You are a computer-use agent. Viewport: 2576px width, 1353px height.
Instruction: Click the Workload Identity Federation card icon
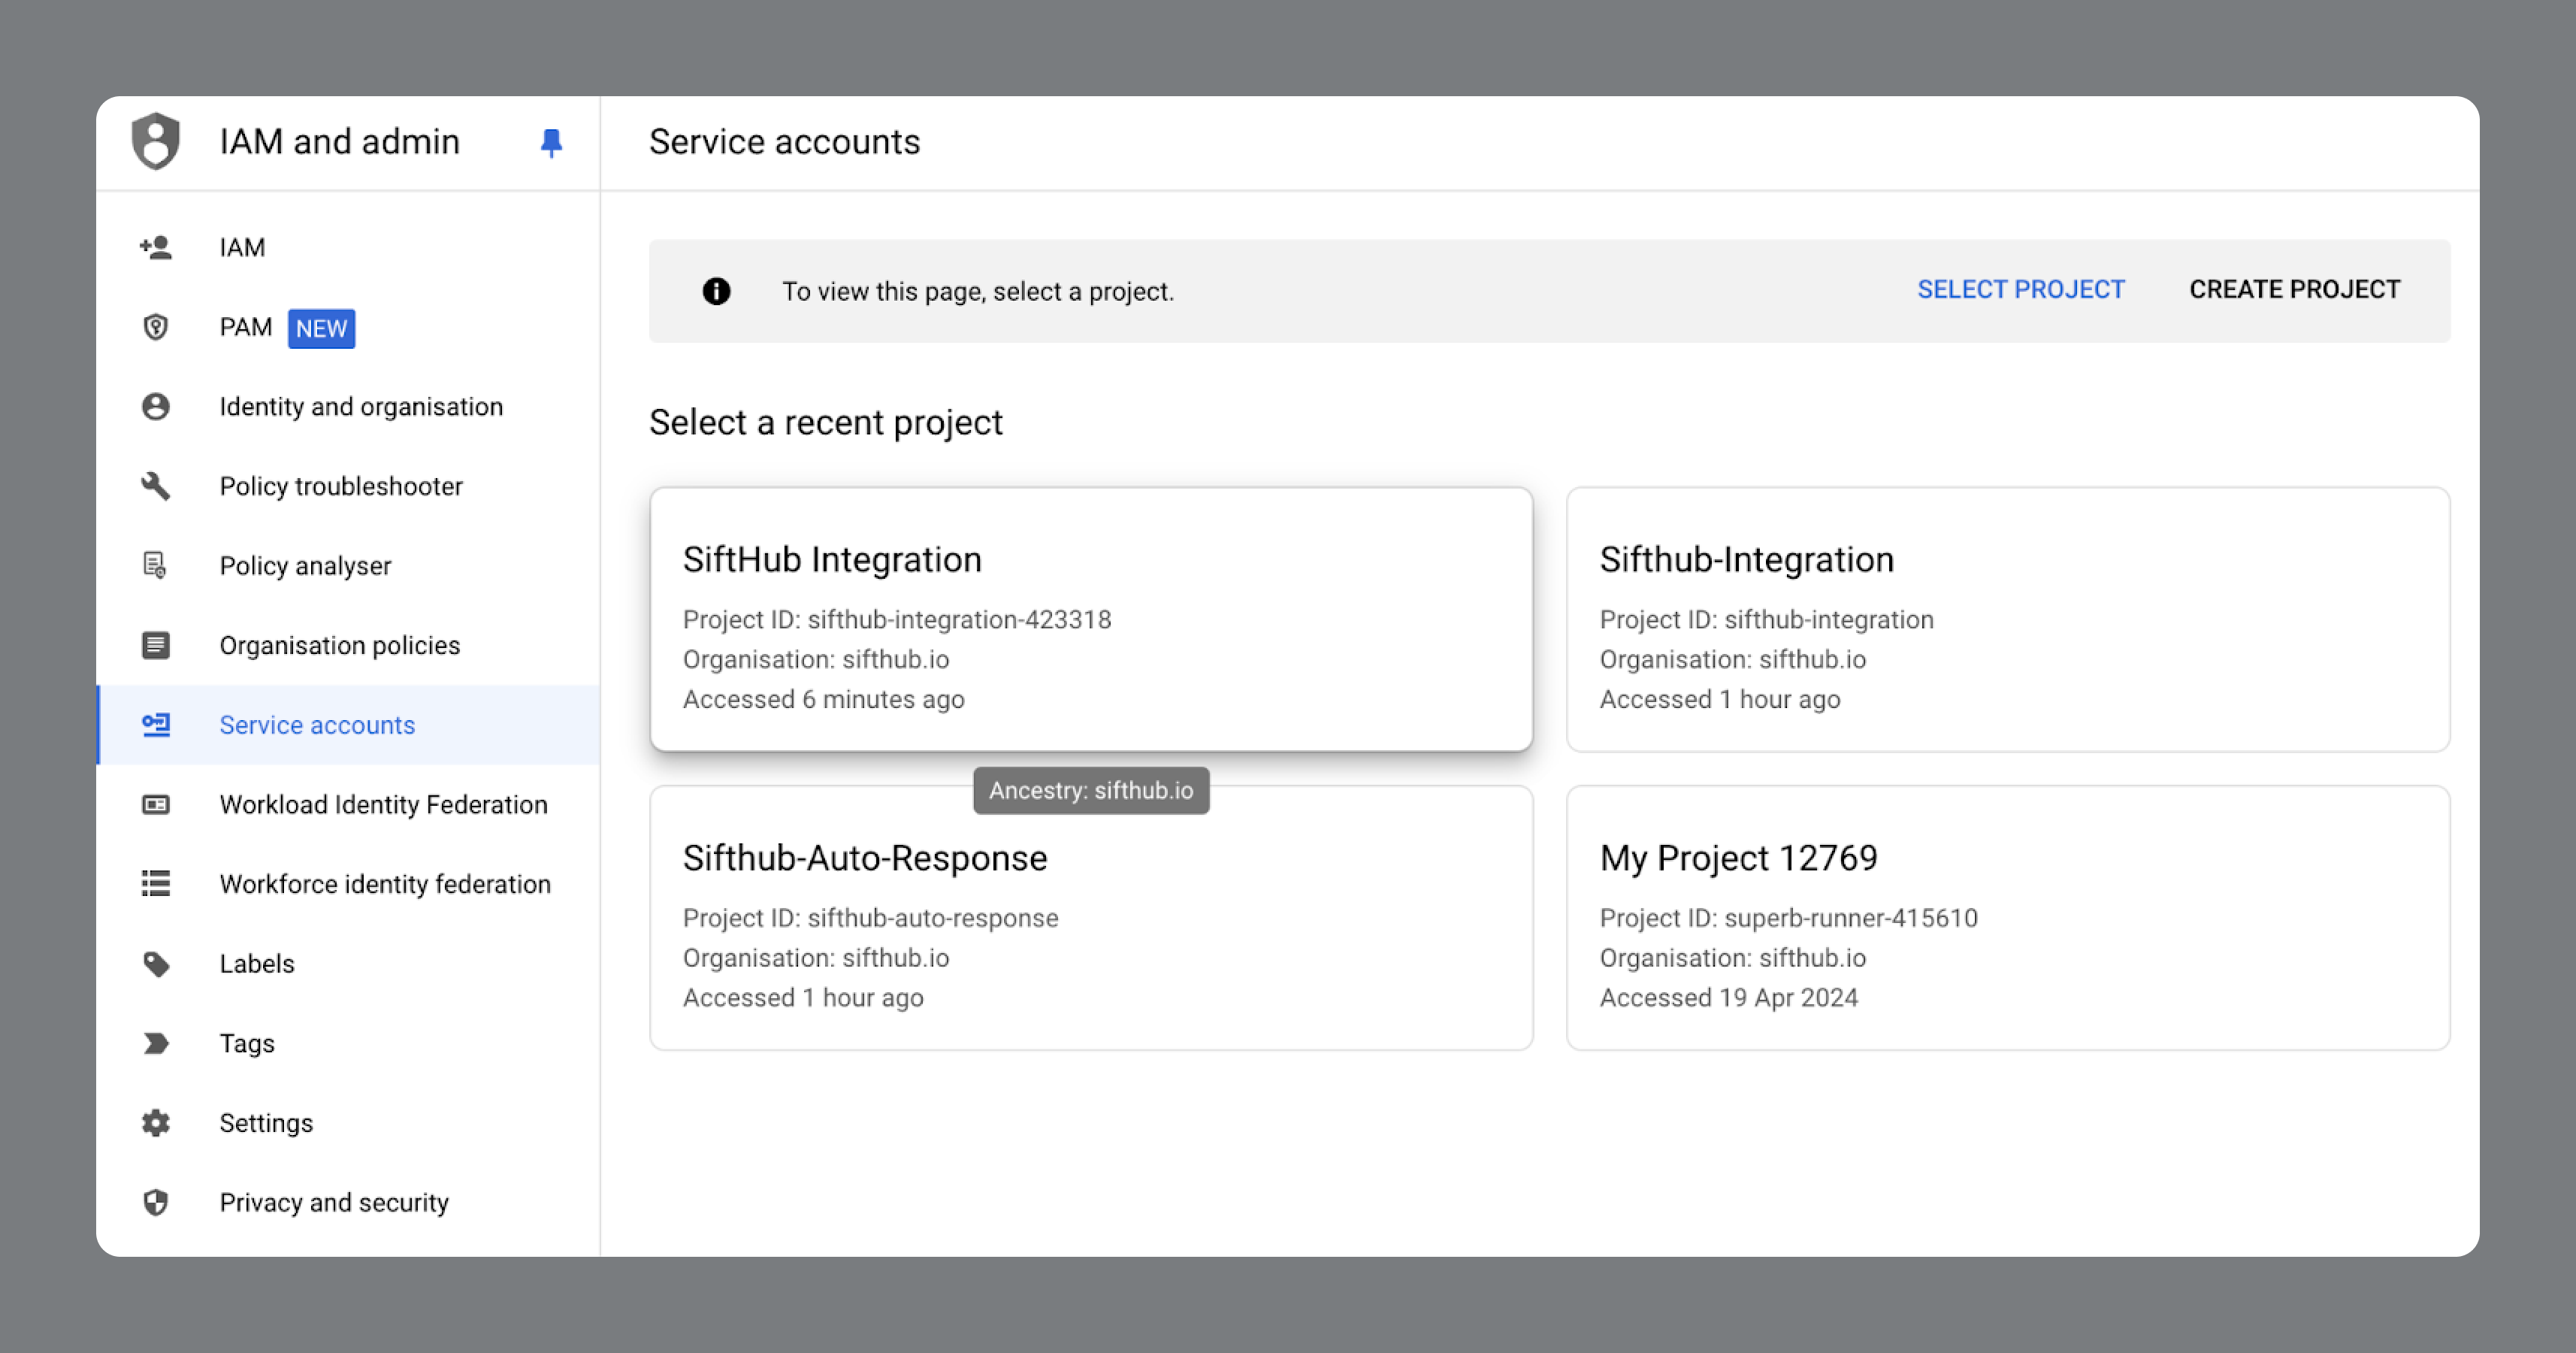(x=156, y=804)
